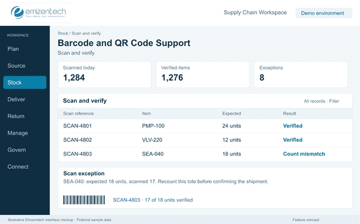Click the Exceptions card
Viewport: 360px width, 224px height.
(x=301, y=74)
